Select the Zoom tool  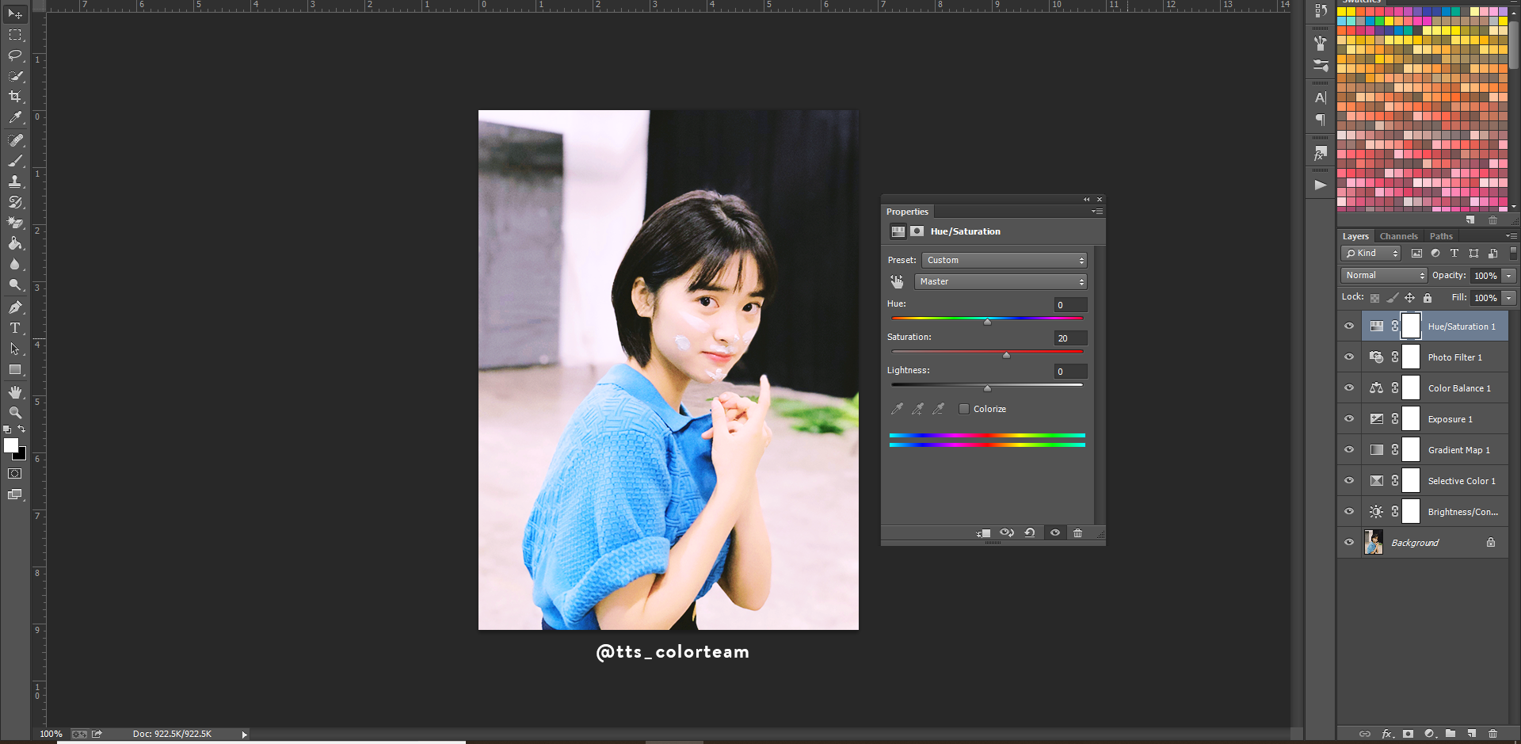click(x=15, y=413)
